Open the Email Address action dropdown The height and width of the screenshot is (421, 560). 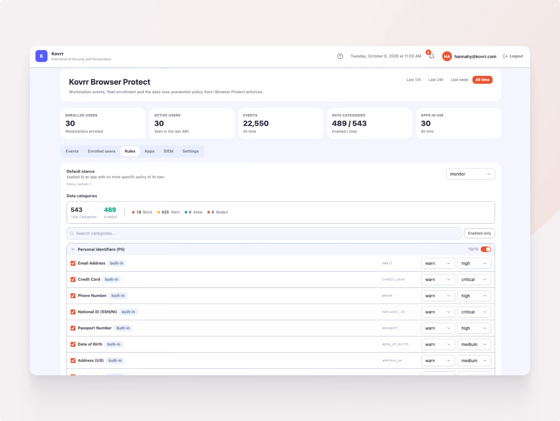click(x=438, y=264)
